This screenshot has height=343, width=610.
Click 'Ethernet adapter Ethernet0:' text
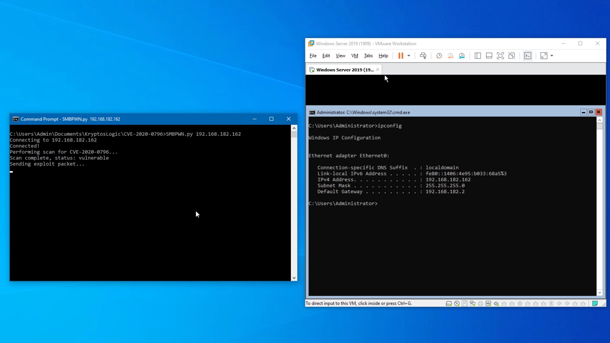point(349,156)
